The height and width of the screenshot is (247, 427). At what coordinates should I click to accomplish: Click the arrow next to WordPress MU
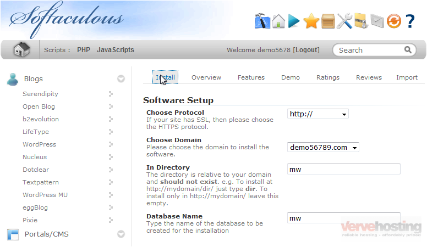point(111,195)
